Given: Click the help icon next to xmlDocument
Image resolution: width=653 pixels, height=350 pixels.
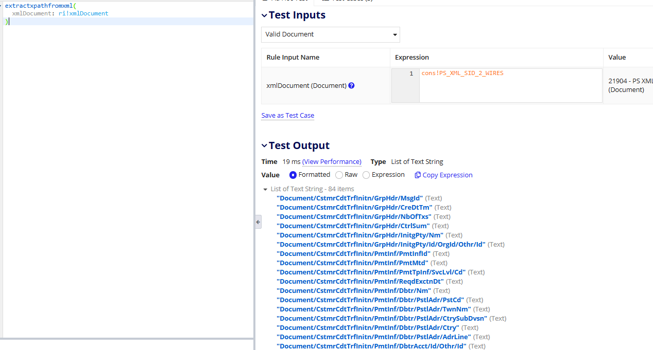Looking at the screenshot, I should coord(351,86).
